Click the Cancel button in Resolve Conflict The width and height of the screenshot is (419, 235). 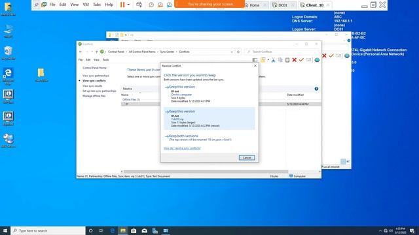pos(247,158)
